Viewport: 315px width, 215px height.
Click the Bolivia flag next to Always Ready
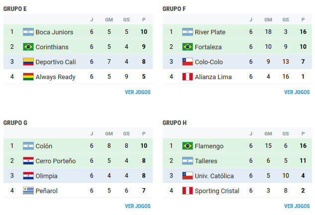coord(28,77)
